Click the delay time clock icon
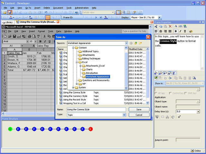 pos(173,117)
